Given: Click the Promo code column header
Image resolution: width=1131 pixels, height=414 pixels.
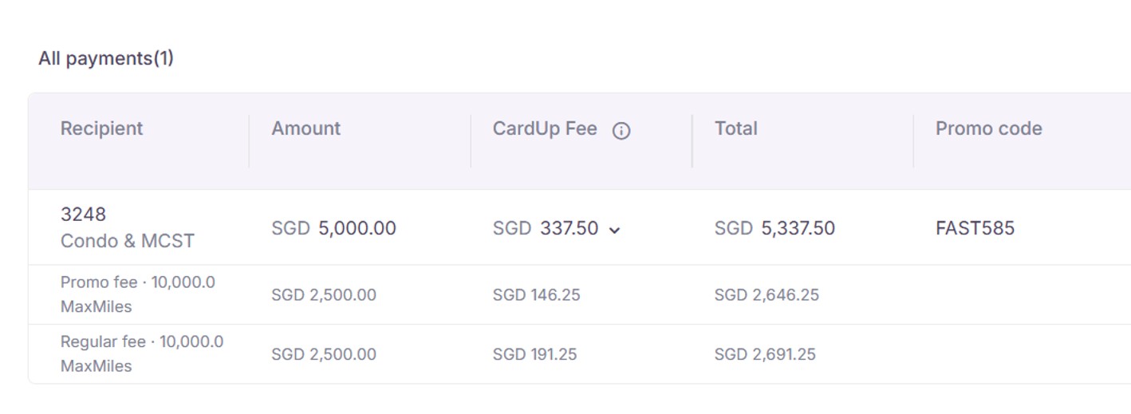Looking at the screenshot, I should [x=988, y=128].
